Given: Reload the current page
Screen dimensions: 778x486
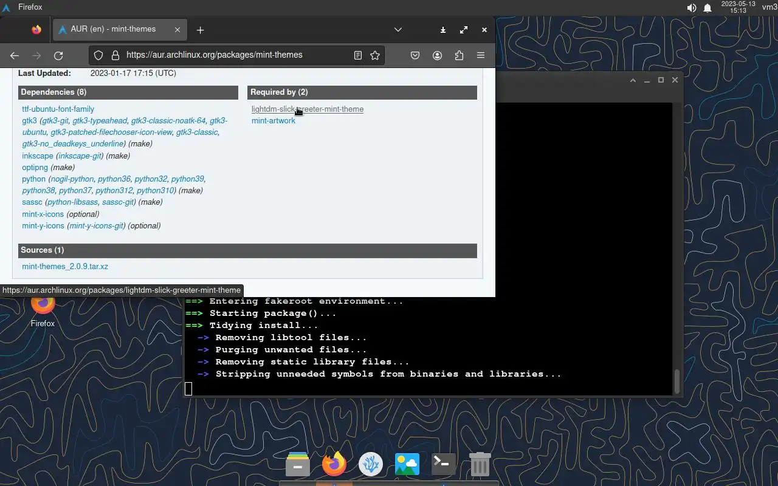Looking at the screenshot, I should tap(58, 55).
